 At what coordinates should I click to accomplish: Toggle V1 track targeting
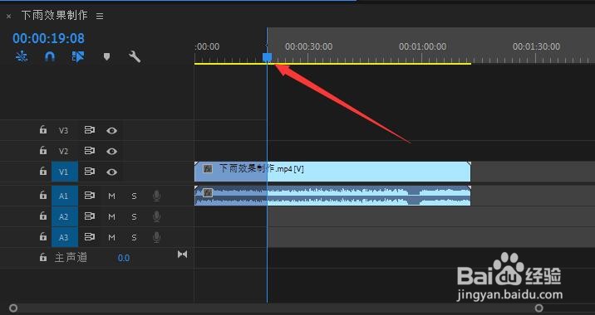(65, 172)
